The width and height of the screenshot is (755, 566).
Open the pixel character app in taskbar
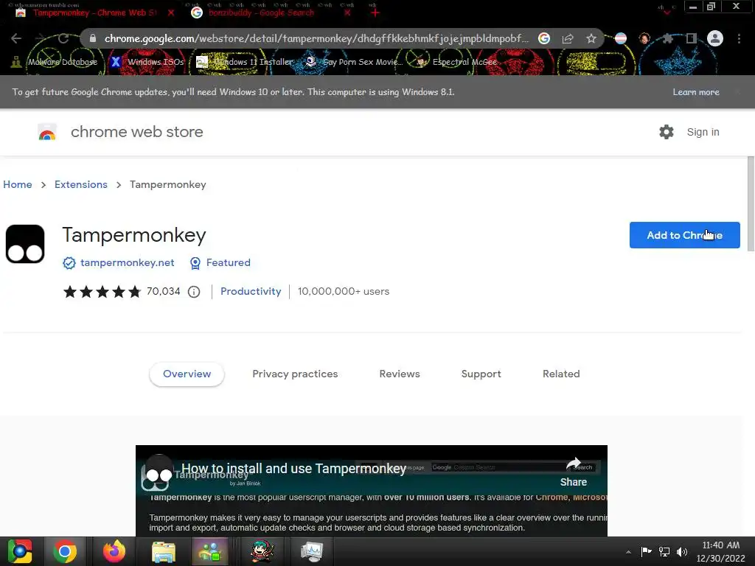pos(262,551)
